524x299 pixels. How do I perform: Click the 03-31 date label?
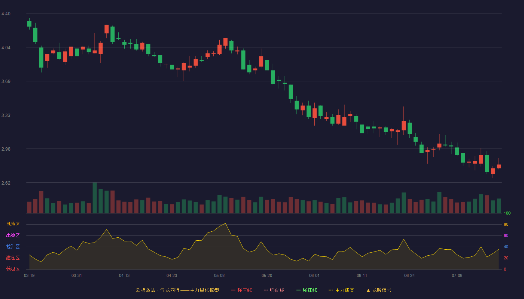pyautogui.click(x=77, y=275)
